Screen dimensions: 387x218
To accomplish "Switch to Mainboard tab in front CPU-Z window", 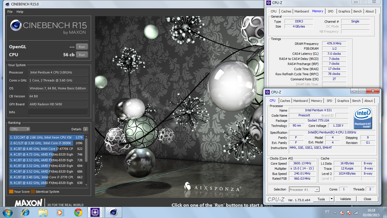I will coord(300,101).
